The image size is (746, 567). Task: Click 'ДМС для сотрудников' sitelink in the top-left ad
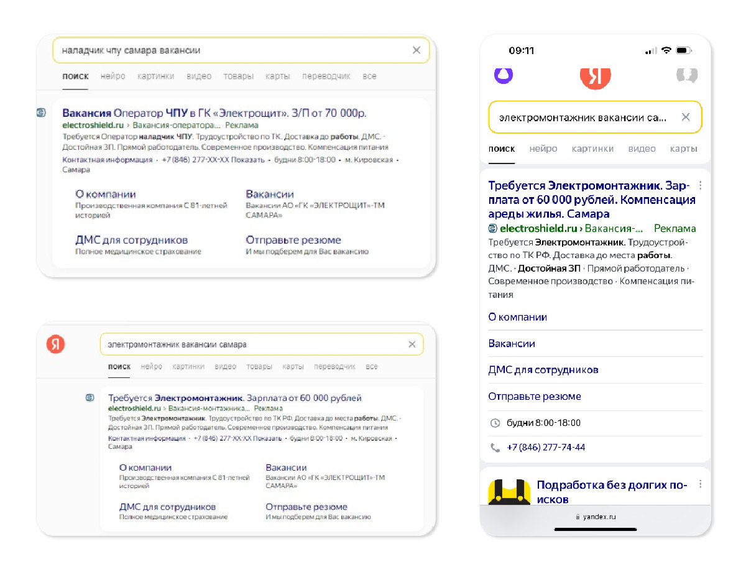pos(131,240)
